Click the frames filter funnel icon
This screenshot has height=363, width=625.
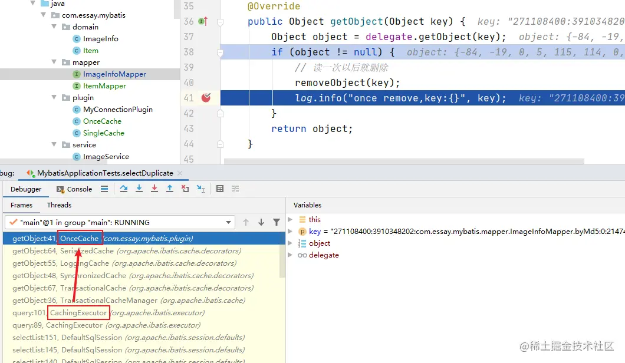tap(276, 222)
